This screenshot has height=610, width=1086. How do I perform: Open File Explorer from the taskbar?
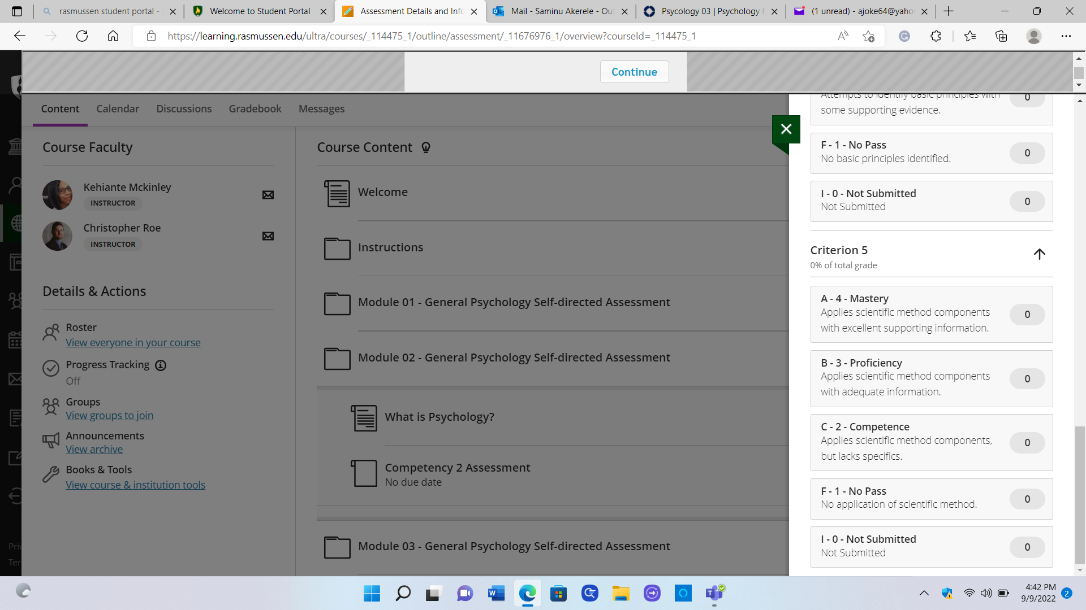coord(620,594)
